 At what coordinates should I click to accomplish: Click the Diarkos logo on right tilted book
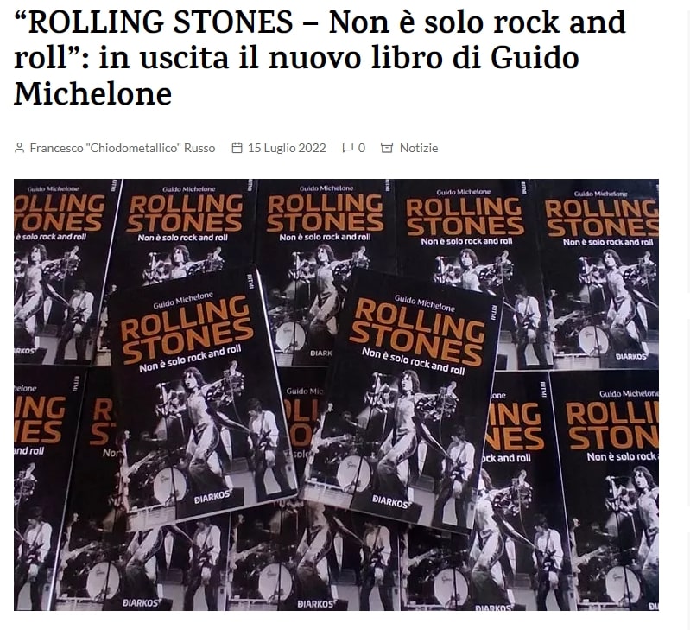390,502
